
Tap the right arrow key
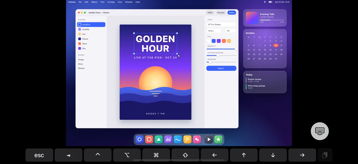point(302,155)
